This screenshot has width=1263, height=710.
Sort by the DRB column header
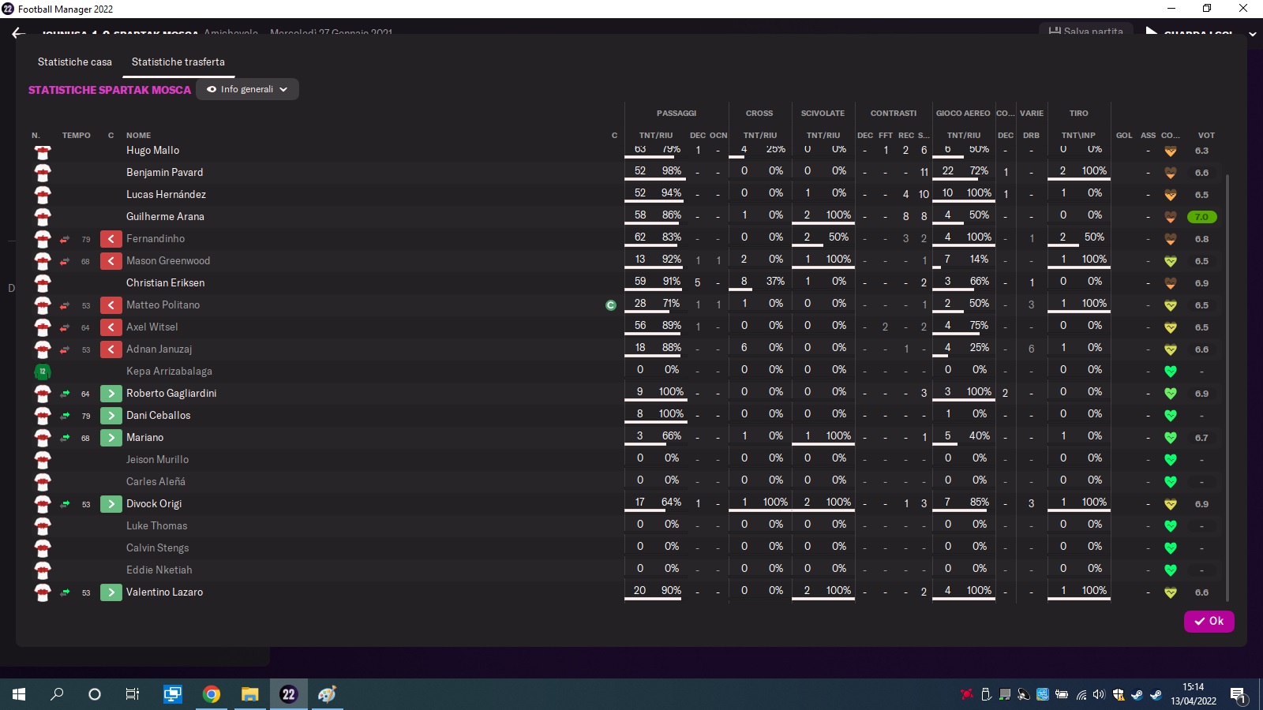click(x=1031, y=136)
